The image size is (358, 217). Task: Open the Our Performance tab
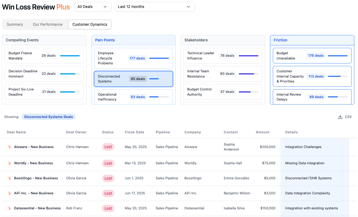tap(48, 24)
